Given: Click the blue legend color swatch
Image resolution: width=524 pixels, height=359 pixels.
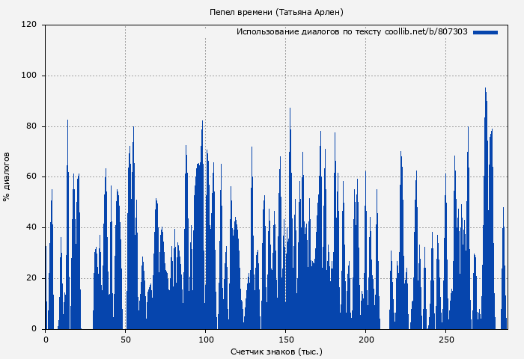Looking at the screenshot, I should 485,32.
